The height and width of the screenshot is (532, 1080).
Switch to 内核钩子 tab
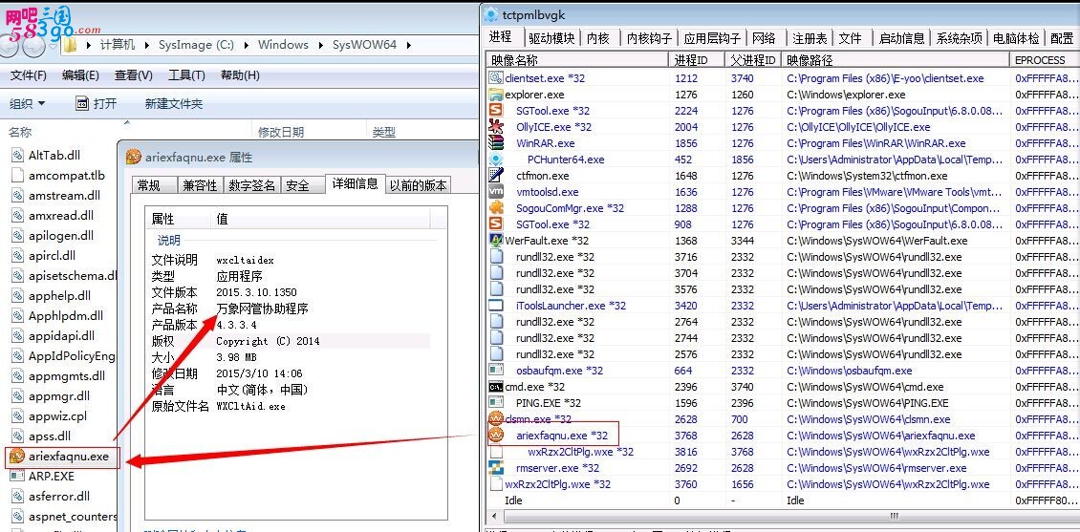click(x=649, y=38)
